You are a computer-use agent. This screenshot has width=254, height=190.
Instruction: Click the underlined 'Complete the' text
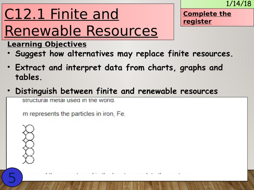pos(207,14)
